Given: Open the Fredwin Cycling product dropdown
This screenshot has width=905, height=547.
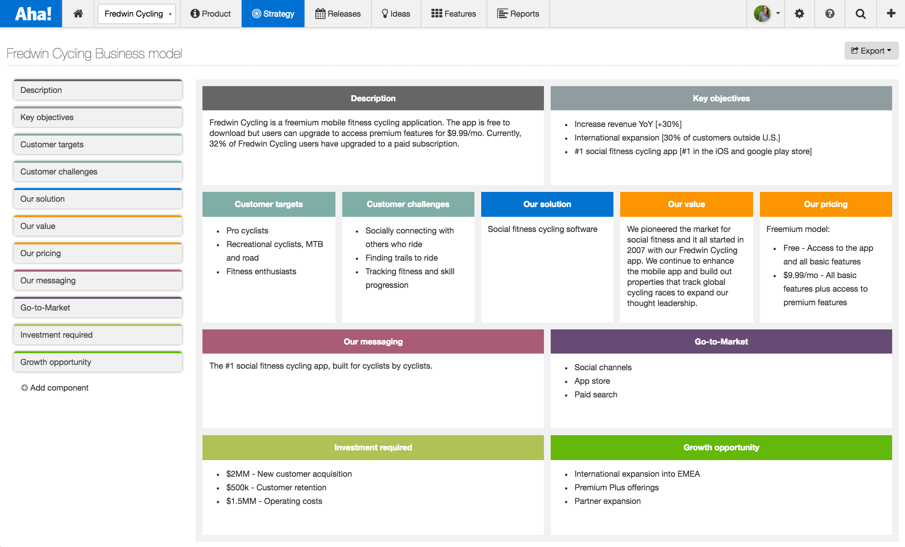Looking at the screenshot, I should click(x=137, y=14).
